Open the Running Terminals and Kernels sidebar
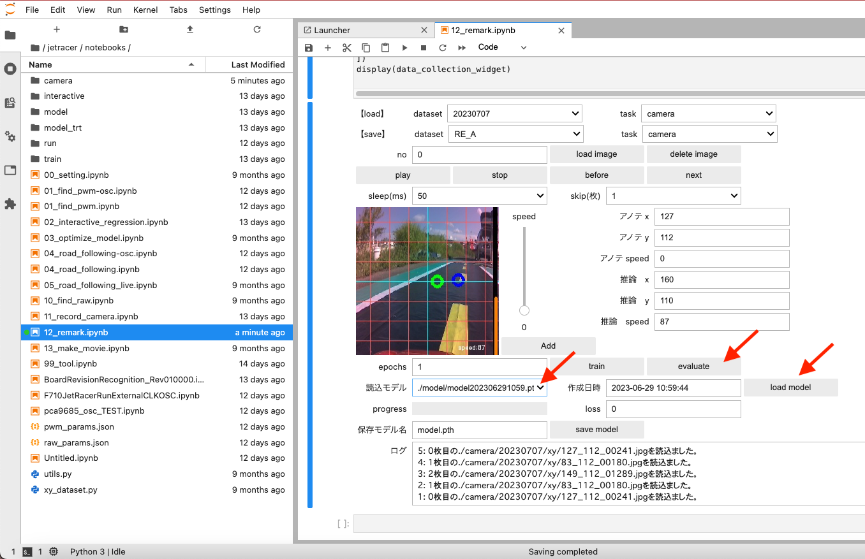The image size is (865, 559). pyautogui.click(x=10, y=69)
